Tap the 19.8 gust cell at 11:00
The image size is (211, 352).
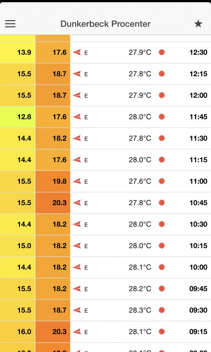coord(53,181)
